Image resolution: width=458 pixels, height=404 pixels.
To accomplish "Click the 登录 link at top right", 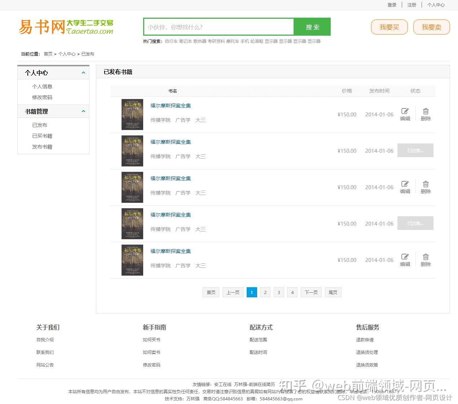I will pyautogui.click(x=392, y=5).
